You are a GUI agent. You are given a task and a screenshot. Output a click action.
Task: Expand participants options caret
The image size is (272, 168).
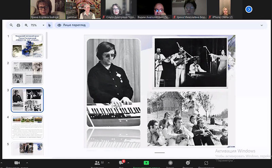[108, 163]
